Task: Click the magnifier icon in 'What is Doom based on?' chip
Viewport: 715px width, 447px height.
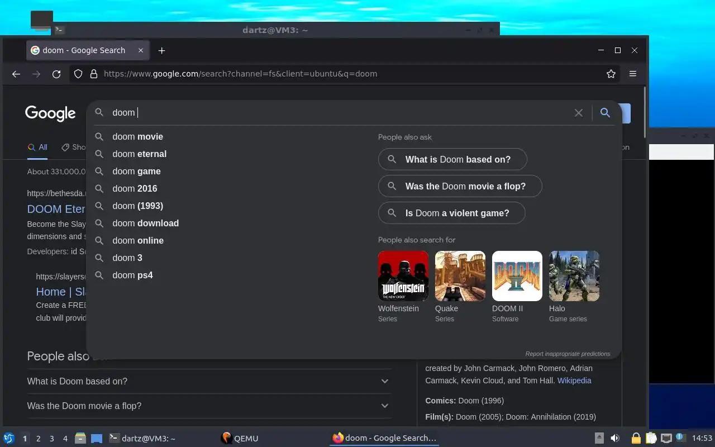Action: [392, 159]
